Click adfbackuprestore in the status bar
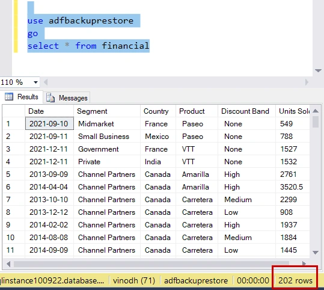The width and height of the screenshot is (324, 290). (x=196, y=280)
